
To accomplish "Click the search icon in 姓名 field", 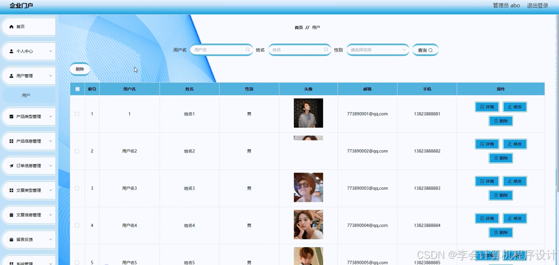I will 326,50.
